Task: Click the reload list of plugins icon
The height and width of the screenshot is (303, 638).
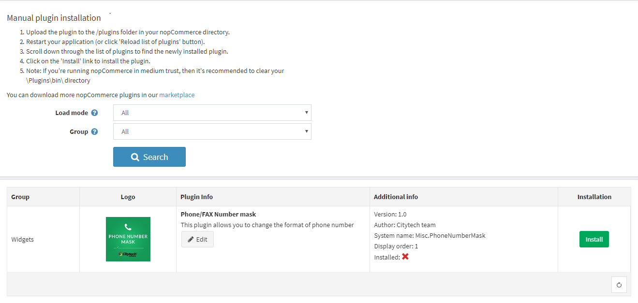Action: pos(619,285)
